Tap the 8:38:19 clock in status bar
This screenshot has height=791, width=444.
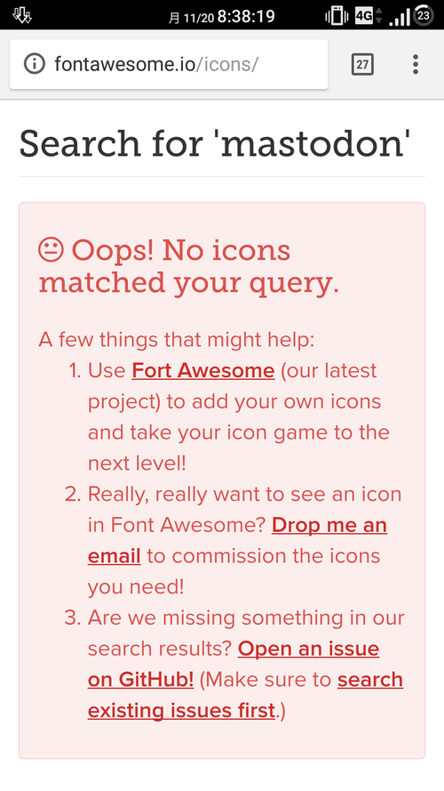pyautogui.click(x=246, y=16)
